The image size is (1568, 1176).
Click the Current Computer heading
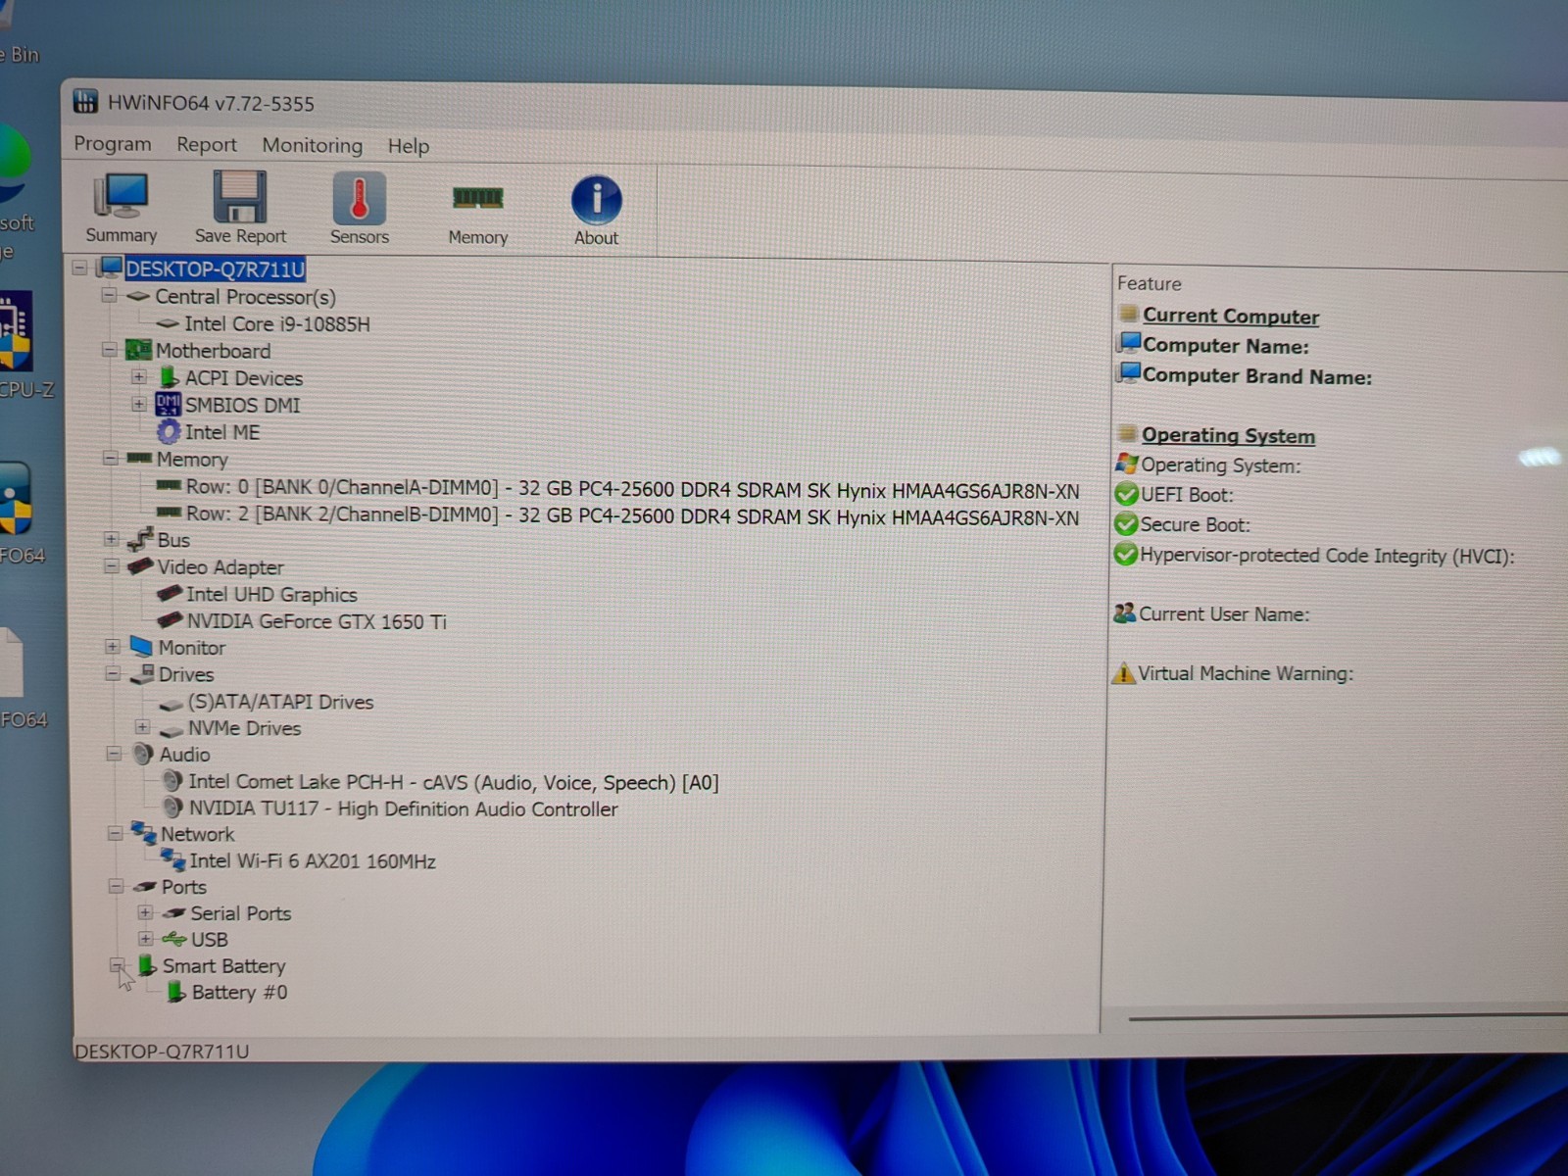point(1231,316)
